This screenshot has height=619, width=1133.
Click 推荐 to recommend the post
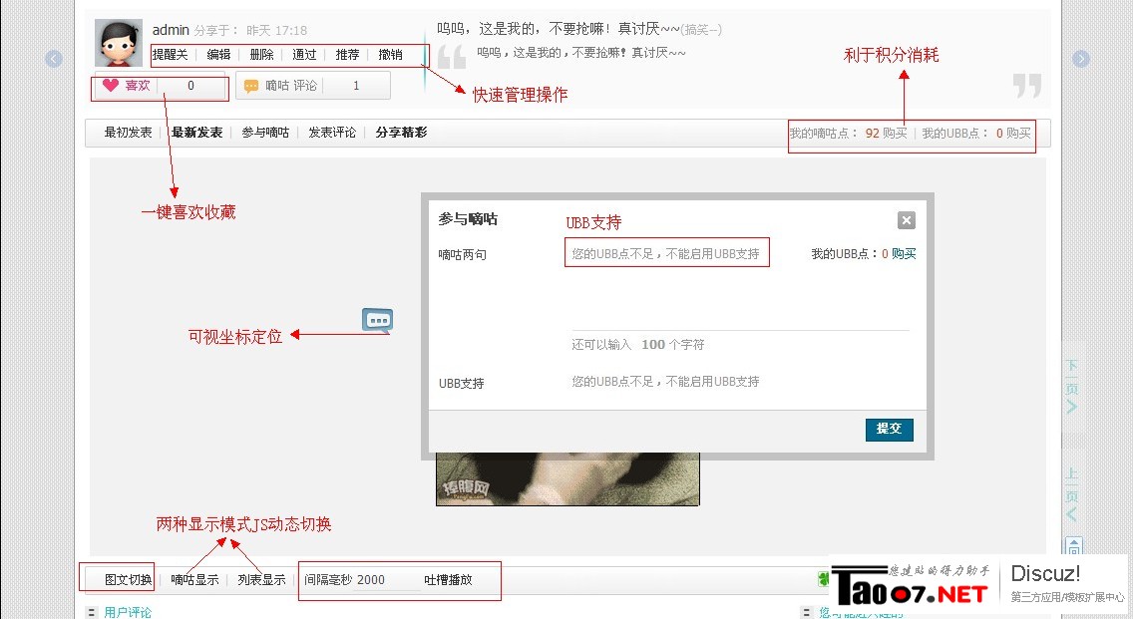coord(347,54)
